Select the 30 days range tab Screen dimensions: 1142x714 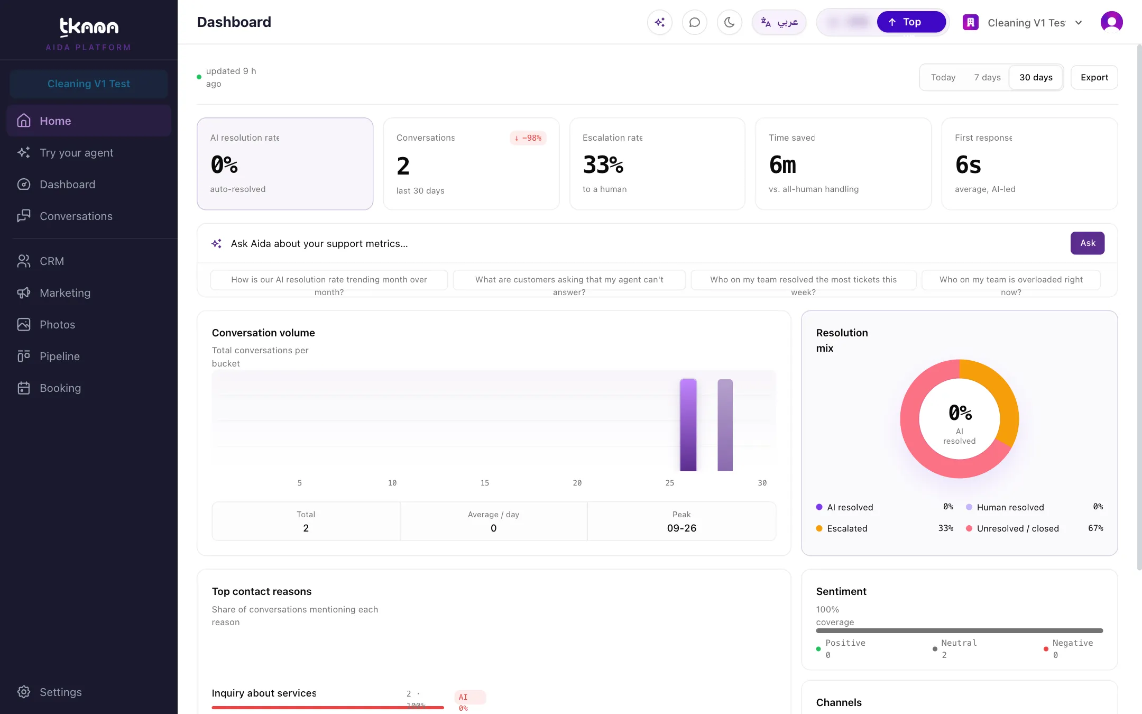(x=1036, y=78)
